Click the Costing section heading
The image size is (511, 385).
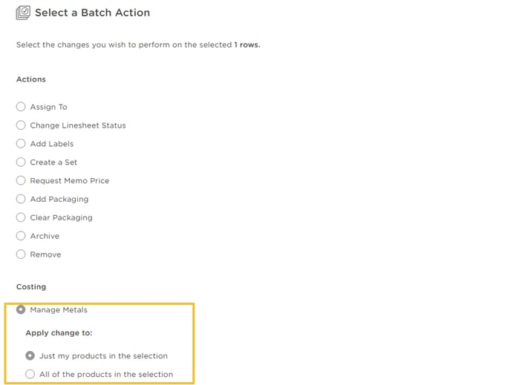[x=31, y=287]
